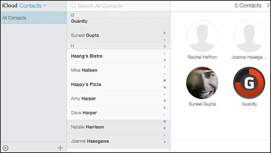Click the G section header in list
The width and height of the screenshot is (271, 153).
click(118, 15)
